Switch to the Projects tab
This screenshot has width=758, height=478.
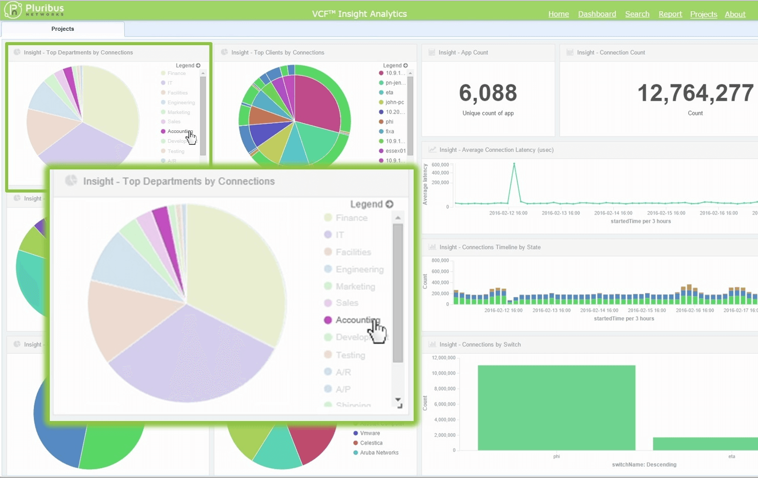point(63,29)
